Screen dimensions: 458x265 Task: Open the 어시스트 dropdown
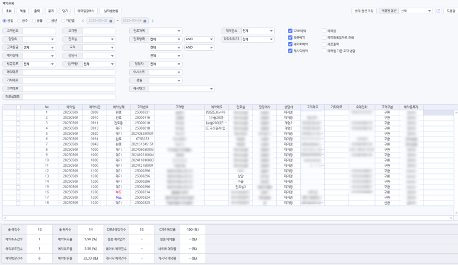165,72
